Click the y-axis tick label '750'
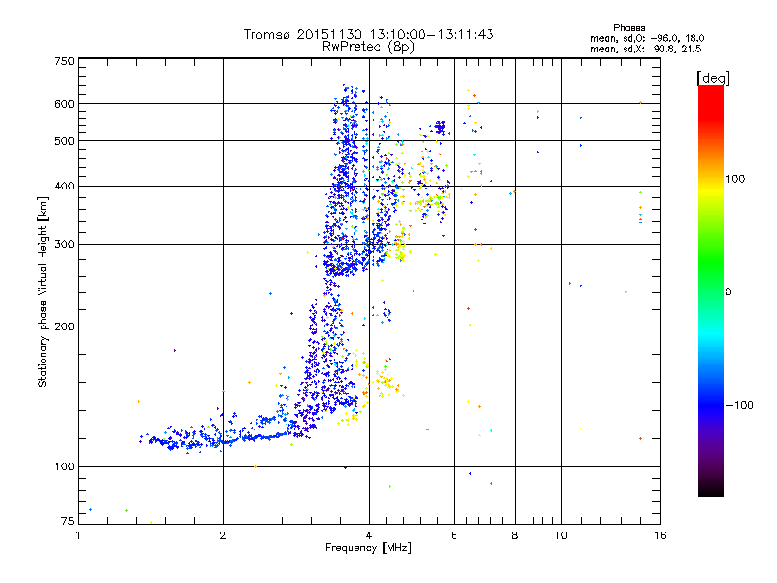Viewport: 777px width, 583px height. (65, 61)
